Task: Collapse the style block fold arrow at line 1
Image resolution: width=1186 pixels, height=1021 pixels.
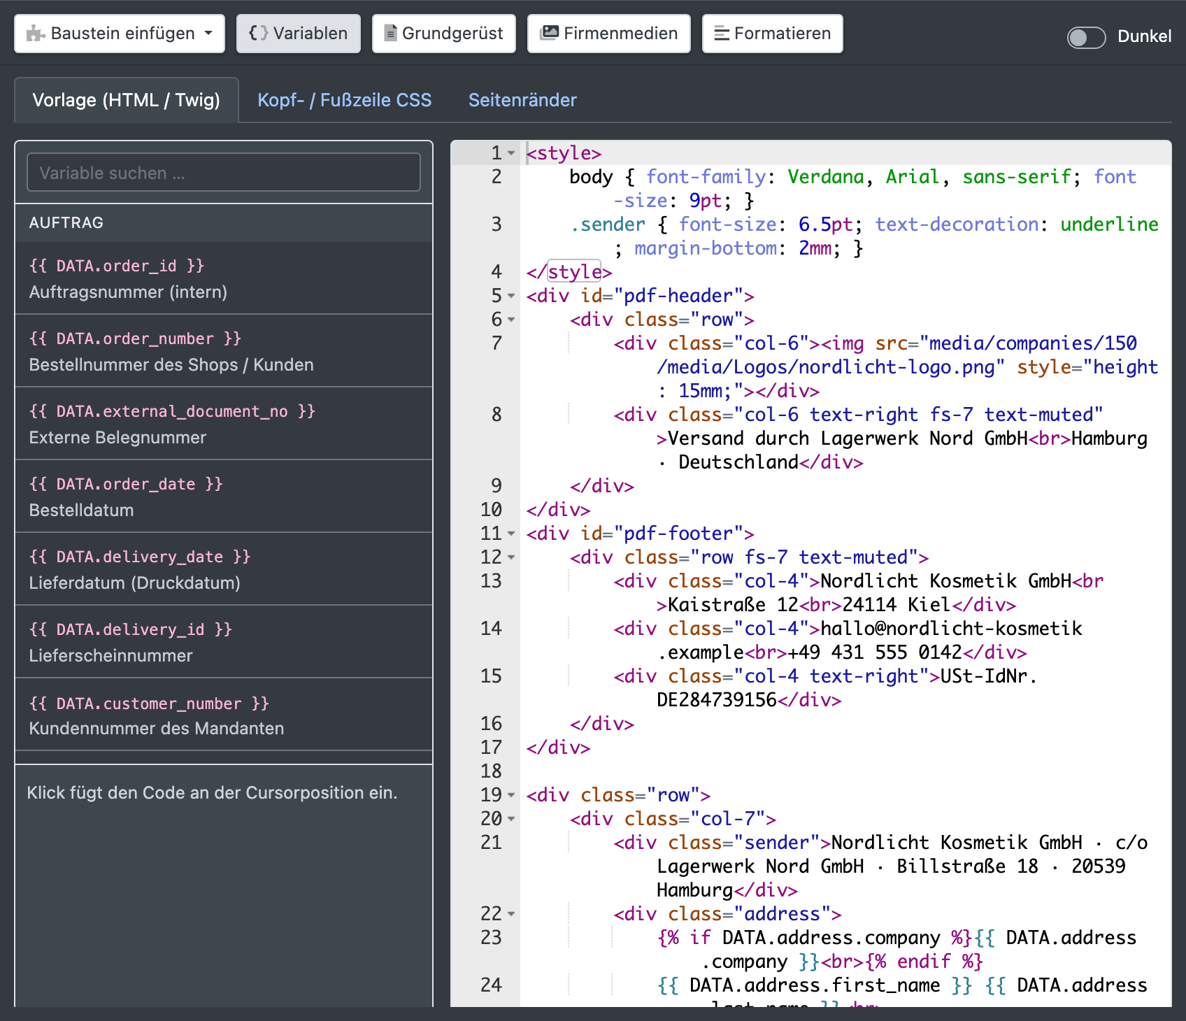Action: (x=511, y=153)
